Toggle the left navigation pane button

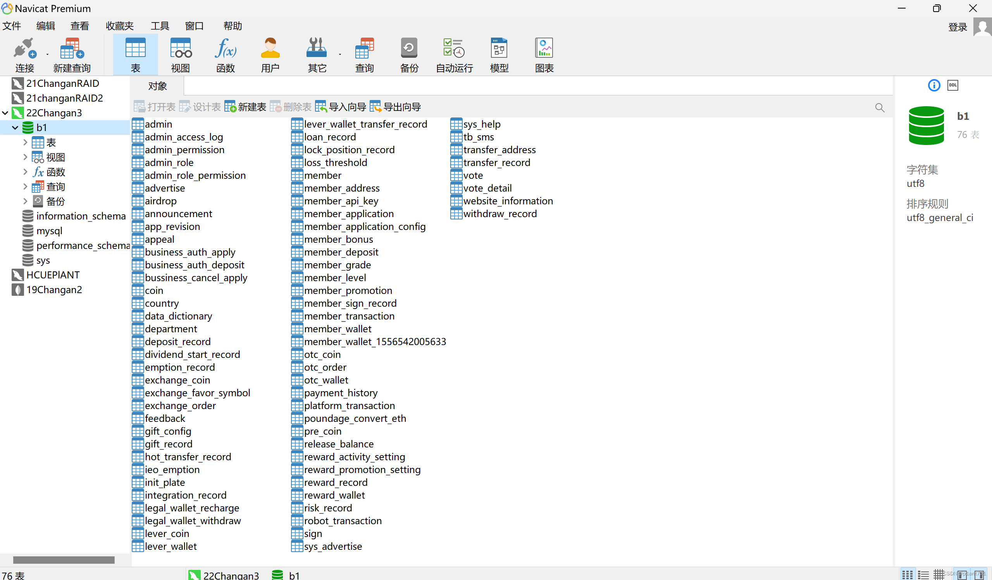[963, 575]
